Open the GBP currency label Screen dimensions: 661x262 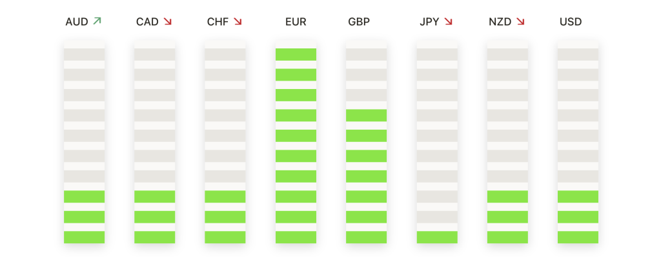click(359, 22)
